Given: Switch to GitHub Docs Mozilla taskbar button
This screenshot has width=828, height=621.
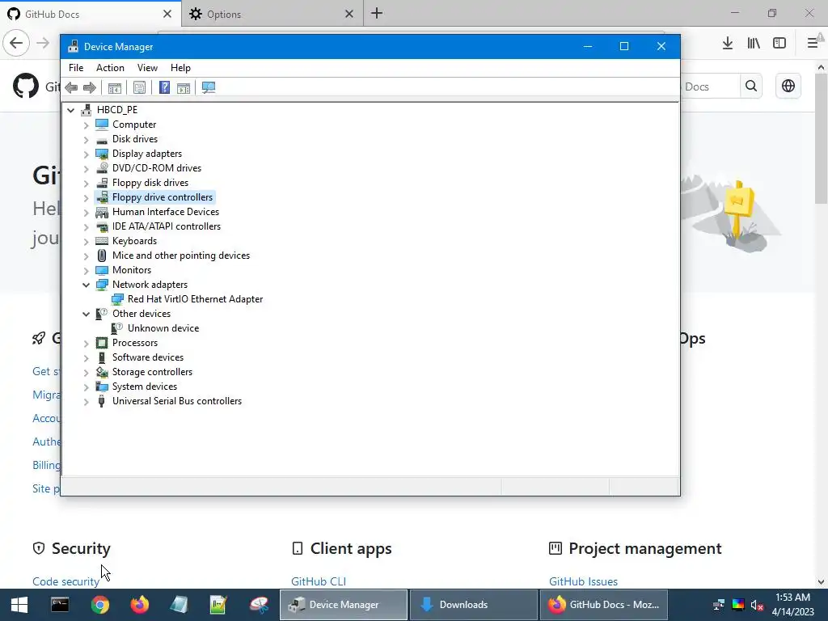Looking at the screenshot, I should [603, 605].
